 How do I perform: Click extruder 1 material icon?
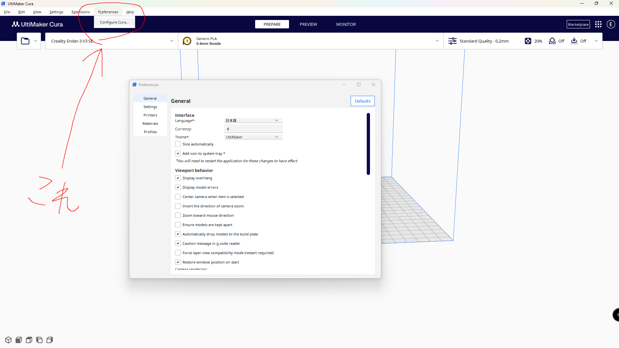187,41
